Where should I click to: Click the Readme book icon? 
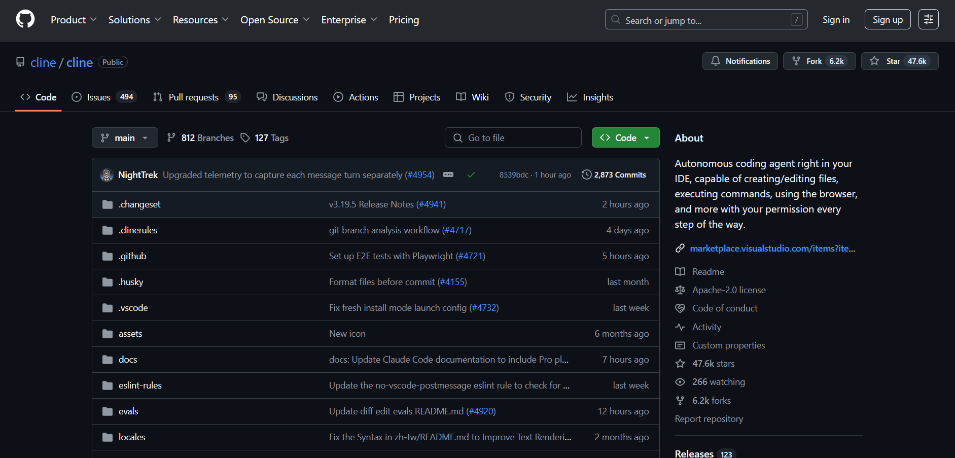680,271
